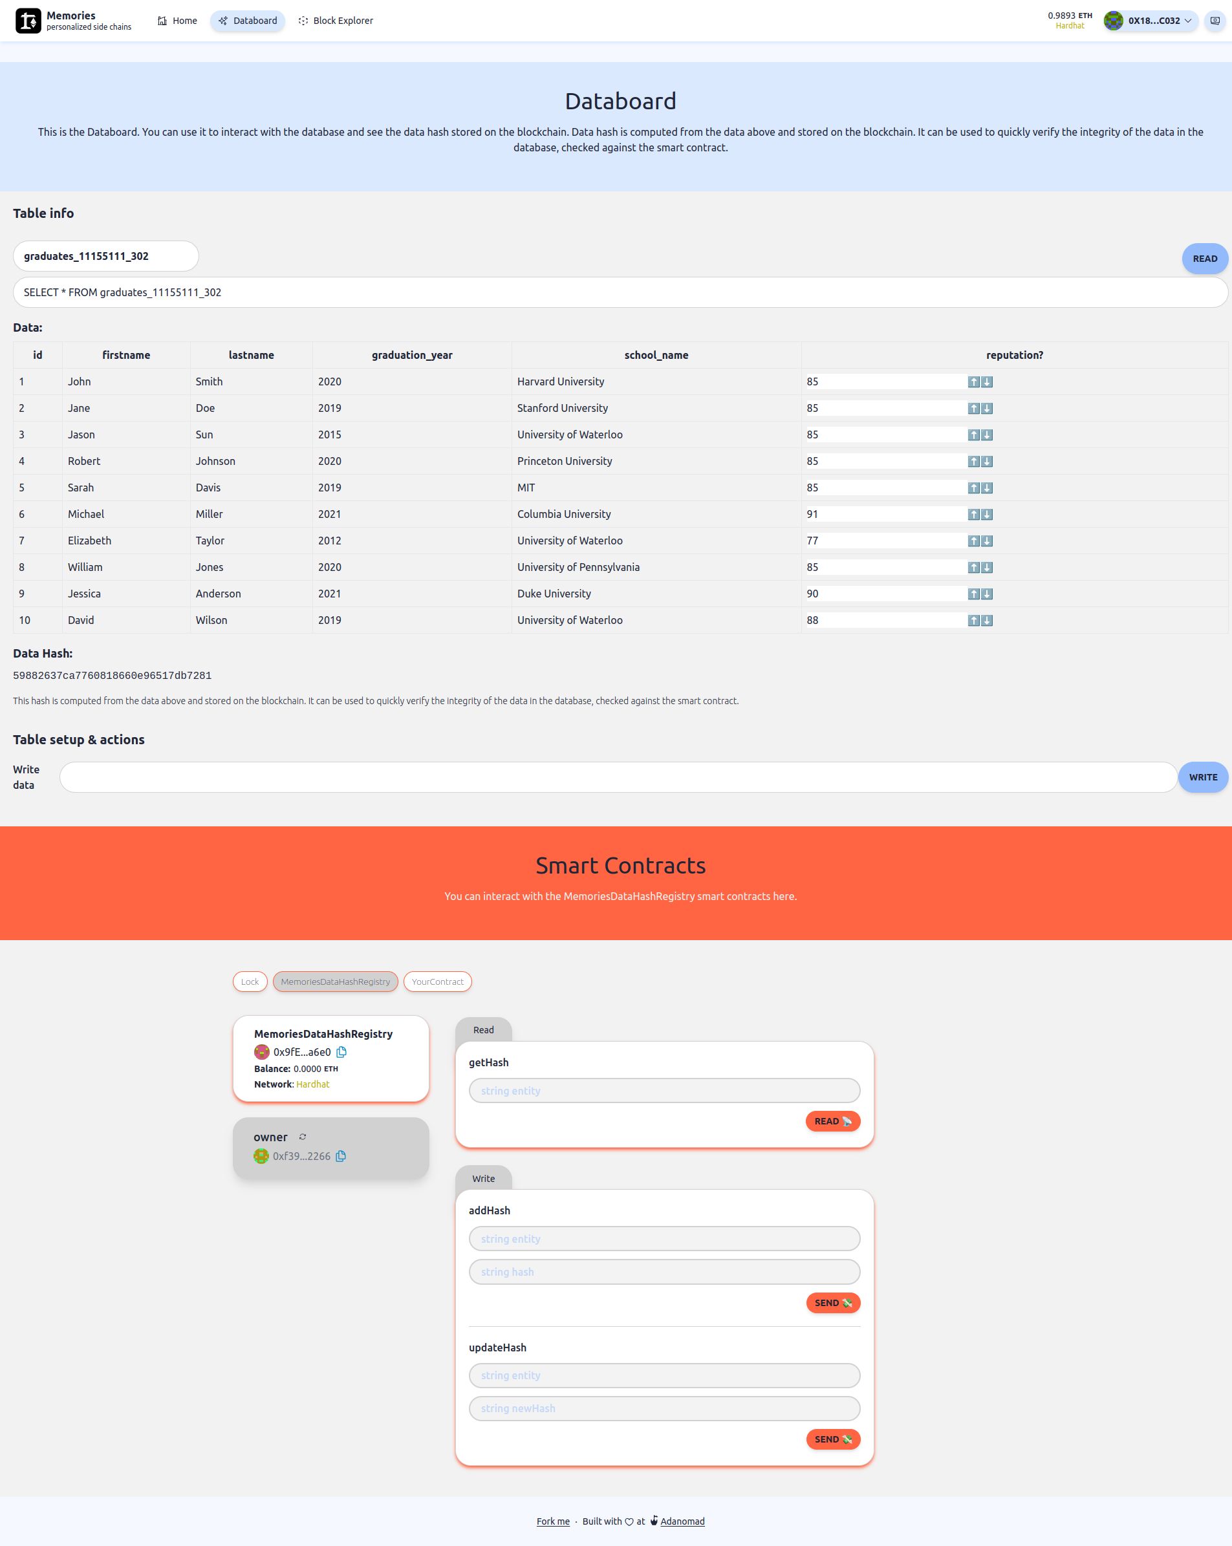The height and width of the screenshot is (1546, 1232).
Task: Upvote reputation for Elizabeth Taylor
Action: [x=974, y=541]
